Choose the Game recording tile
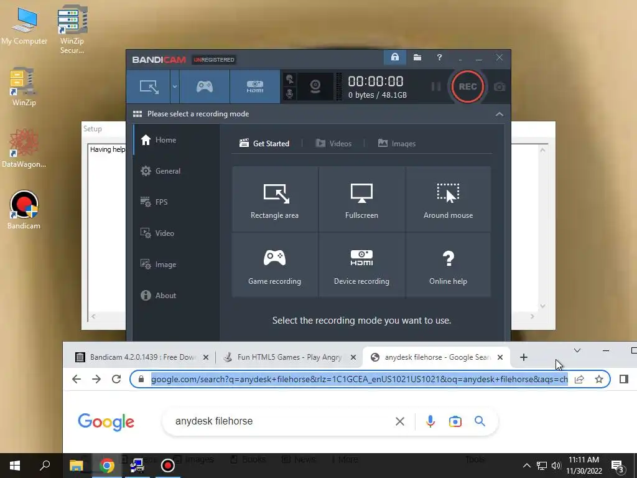Screen dimensions: 637x478 pyautogui.click(x=274, y=265)
